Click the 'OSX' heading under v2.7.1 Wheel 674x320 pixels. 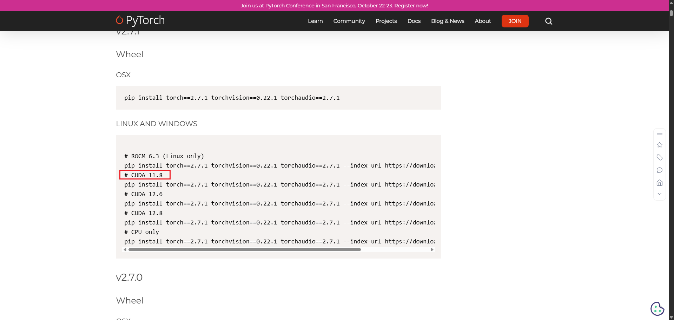pos(123,75)
